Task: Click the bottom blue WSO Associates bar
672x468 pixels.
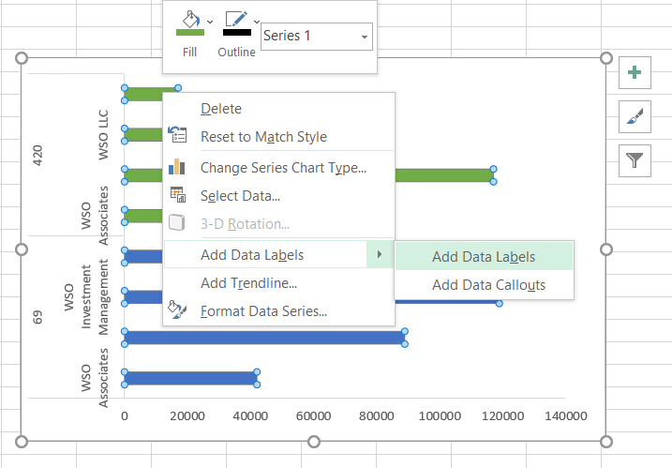Action: [x=190, y=378]
